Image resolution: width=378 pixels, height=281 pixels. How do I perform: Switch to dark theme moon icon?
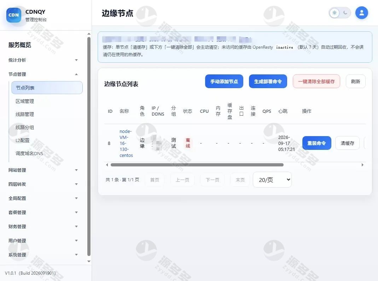point(345,13)
